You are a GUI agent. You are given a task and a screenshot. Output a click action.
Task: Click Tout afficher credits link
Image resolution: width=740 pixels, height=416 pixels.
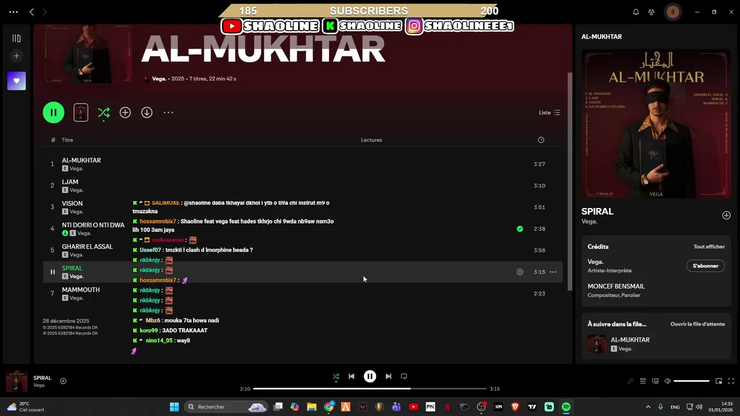(x=709, y=247)
